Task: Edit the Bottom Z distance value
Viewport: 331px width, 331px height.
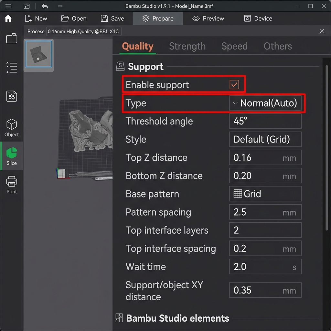Action: [265, 176]
